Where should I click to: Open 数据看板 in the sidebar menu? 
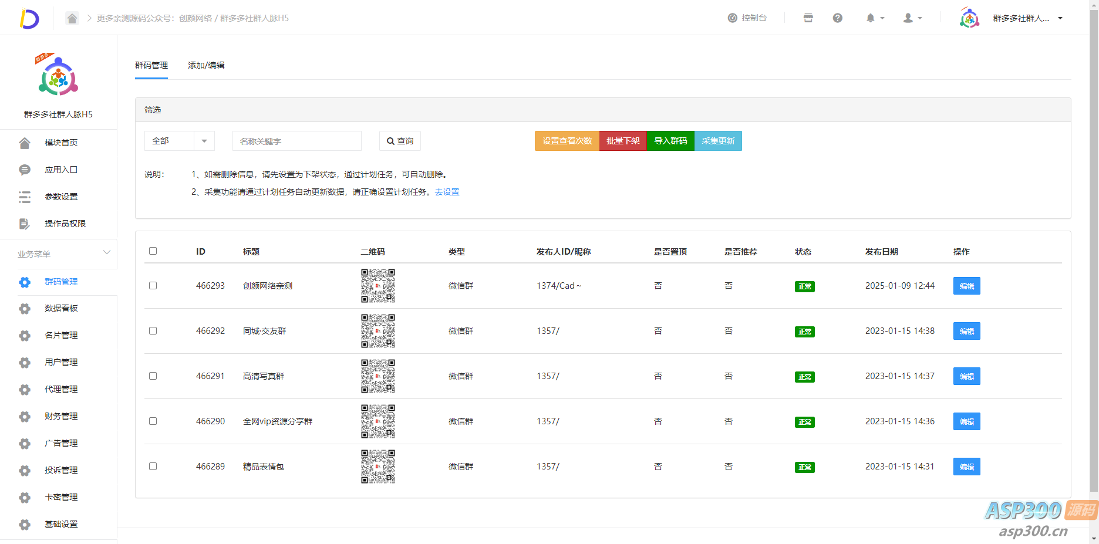click(61, 308)
